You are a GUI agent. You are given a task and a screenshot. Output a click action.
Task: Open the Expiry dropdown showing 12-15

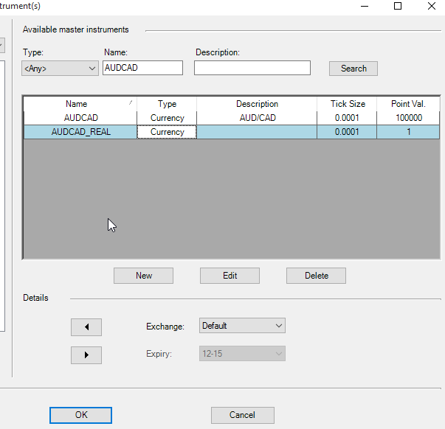(242, 354)
